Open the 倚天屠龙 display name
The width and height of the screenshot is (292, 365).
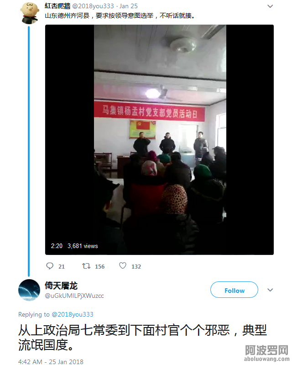point(61,286)
